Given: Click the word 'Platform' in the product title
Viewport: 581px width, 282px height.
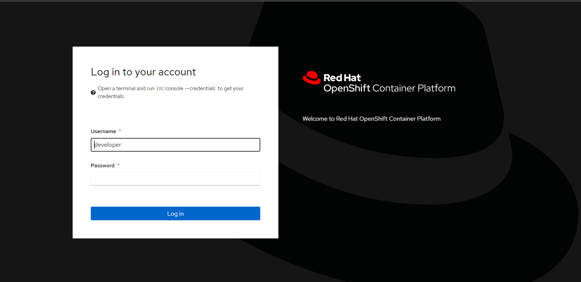Looking at the screenshot, I should [436, 88].
